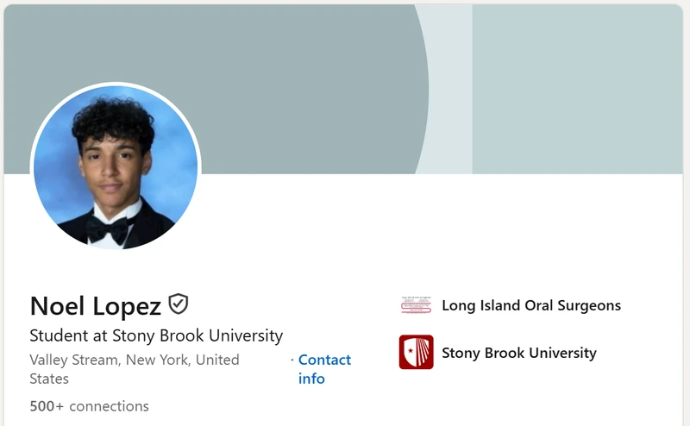The image size is (690, 426).
Task: Click the word info under Contact
Action: point(311,379)
